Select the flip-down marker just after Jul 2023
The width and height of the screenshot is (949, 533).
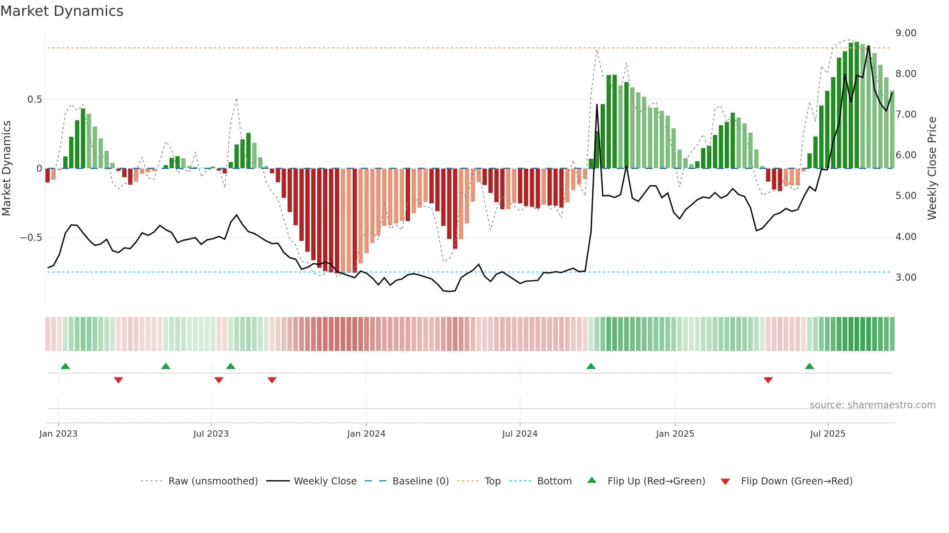tap(219, 380)
